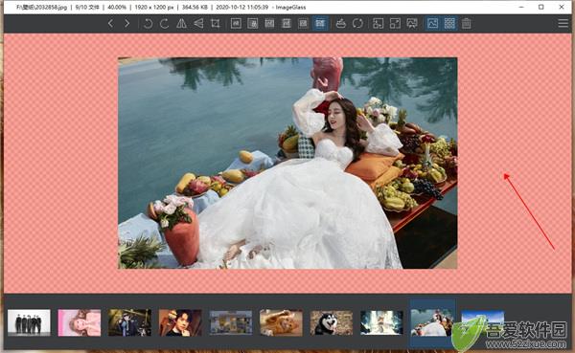575x353 pixels.
Task: Go to the previous image arrow
Action: click(110, 23)
